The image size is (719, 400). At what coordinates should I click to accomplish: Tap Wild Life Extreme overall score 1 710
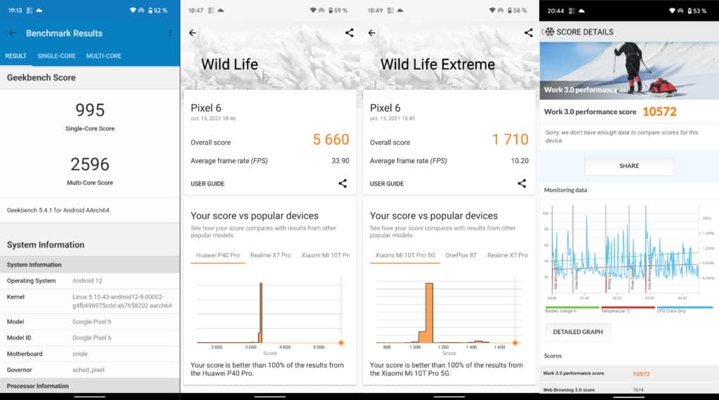510,140
